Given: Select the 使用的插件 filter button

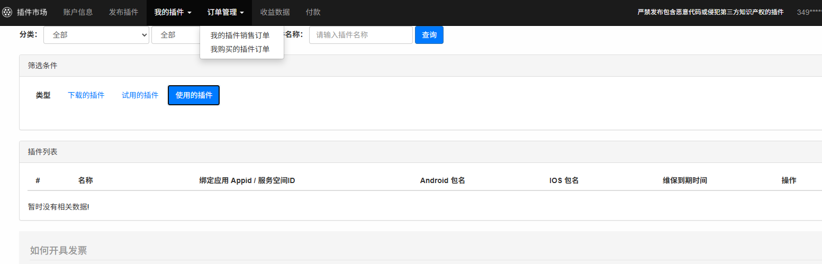Looking at the screenshot, I should (194, 95).
